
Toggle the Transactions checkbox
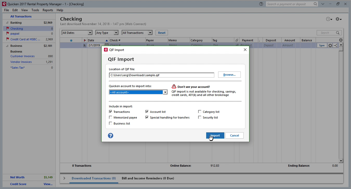111,112
